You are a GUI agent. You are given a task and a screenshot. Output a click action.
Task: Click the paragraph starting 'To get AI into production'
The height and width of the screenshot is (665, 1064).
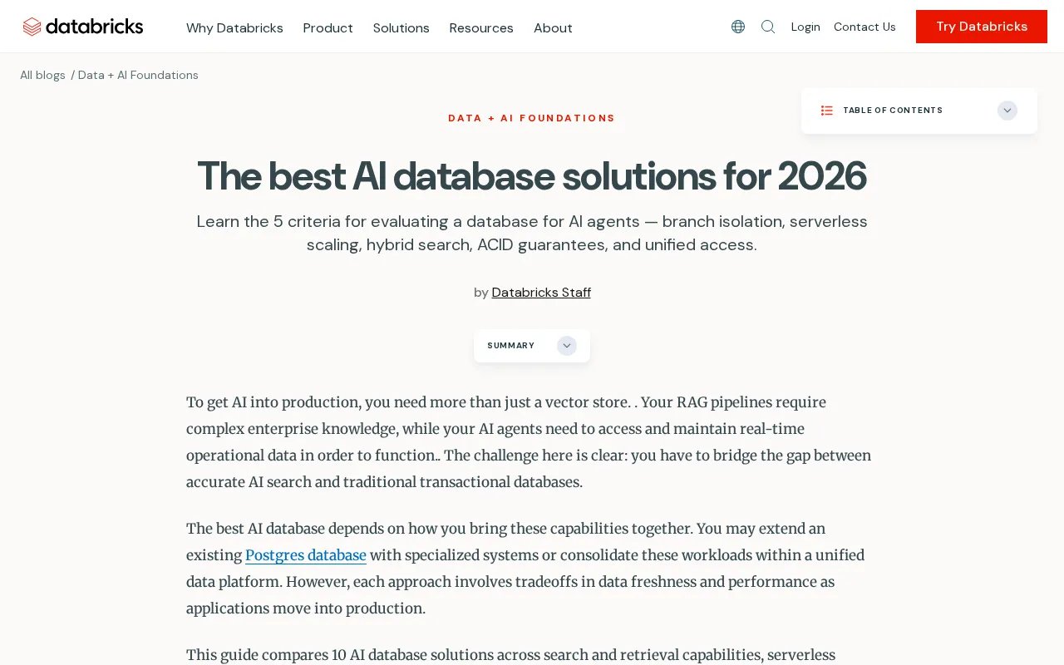pos(529,442)
